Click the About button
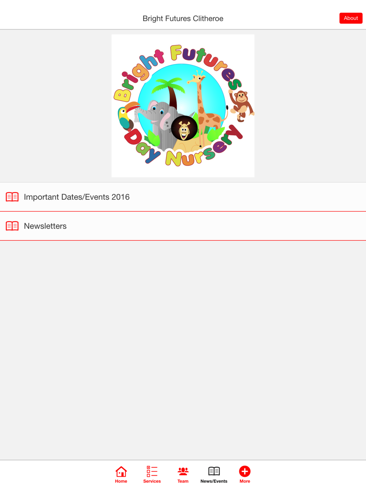This screenshot has height=488, width=366. click(351, 18)
